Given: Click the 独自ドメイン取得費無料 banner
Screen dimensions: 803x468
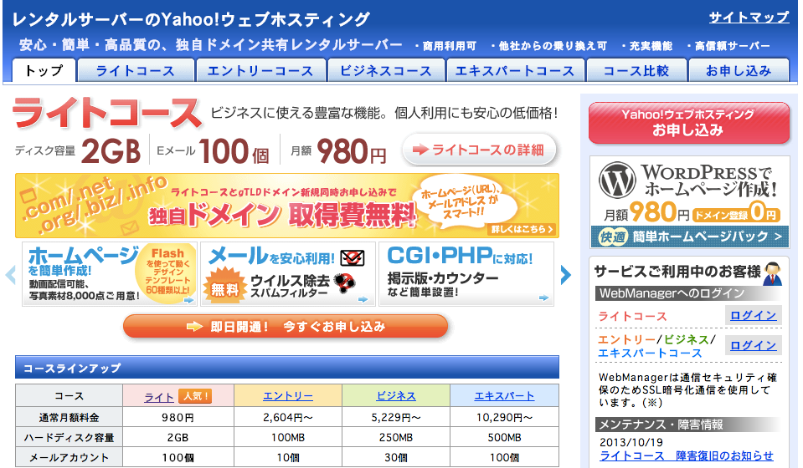Looking at the screenshot, I should coord(286,206).
